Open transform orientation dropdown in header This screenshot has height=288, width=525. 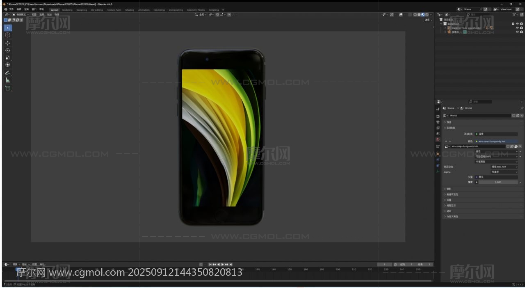coord(201,15)
